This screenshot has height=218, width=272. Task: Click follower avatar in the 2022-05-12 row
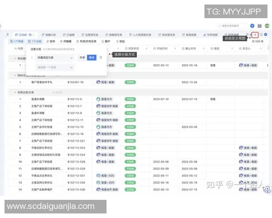(x=241, y=65)
